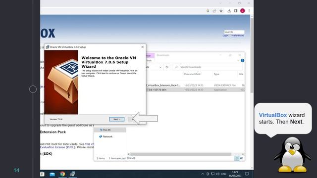Open Chrome three-dot menu
Image resolution: width=317 pixels, height=178 pixels.
[249, 11]
